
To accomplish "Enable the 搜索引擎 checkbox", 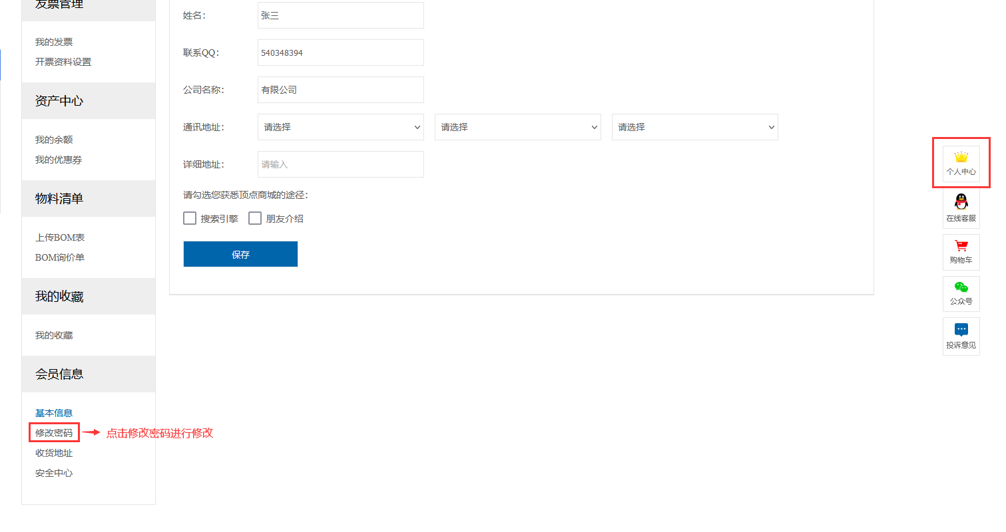I will (x=190, y=217).
